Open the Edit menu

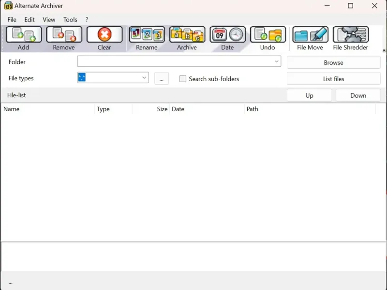(30, 20)
